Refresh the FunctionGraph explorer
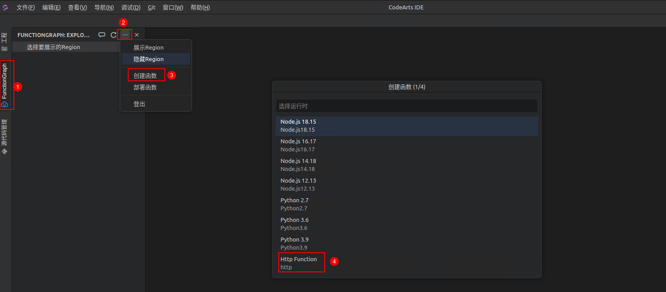Image resolution: width=666 pixels, height=292 pixels. coord(113,35)
